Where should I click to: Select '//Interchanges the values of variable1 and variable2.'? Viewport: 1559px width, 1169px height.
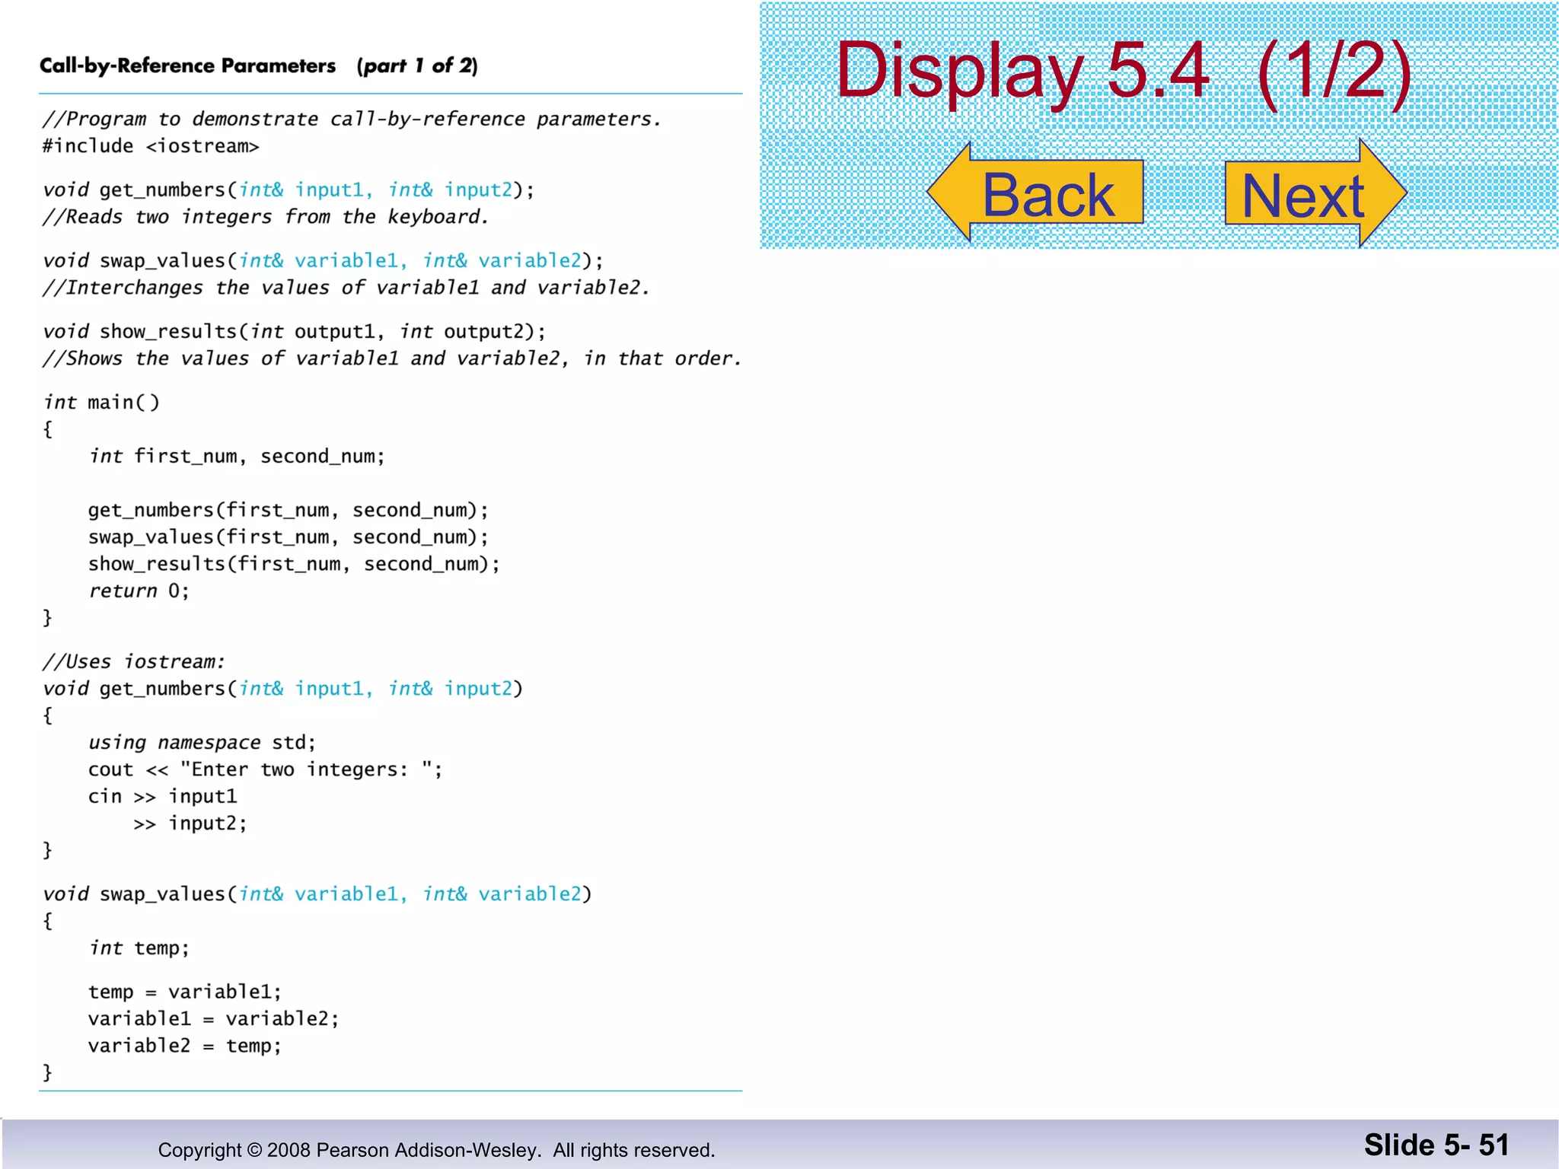(346, 288)
